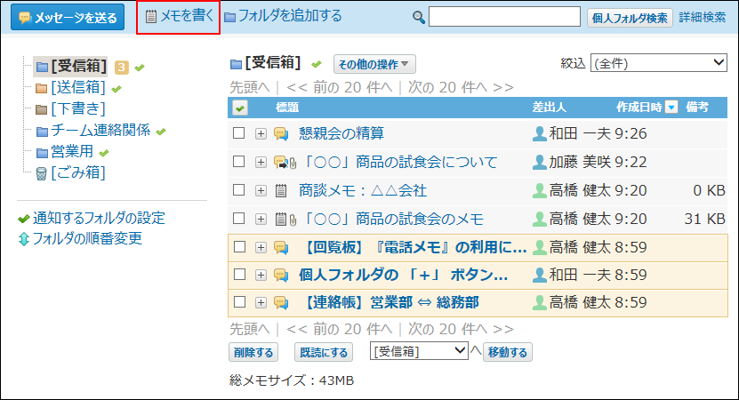Screen dimensions: 739x400
Task: Click user icon of 加藤 美咲
Action: (x=539, y=162)
